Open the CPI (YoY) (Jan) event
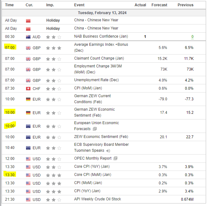 pyautogui.click(x=88, y=191)
